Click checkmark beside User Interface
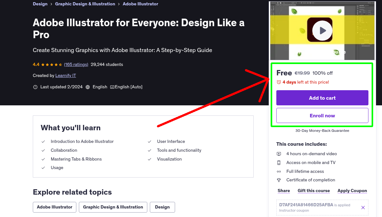Viewport: 382px width, 217px height. coord(150,142)
